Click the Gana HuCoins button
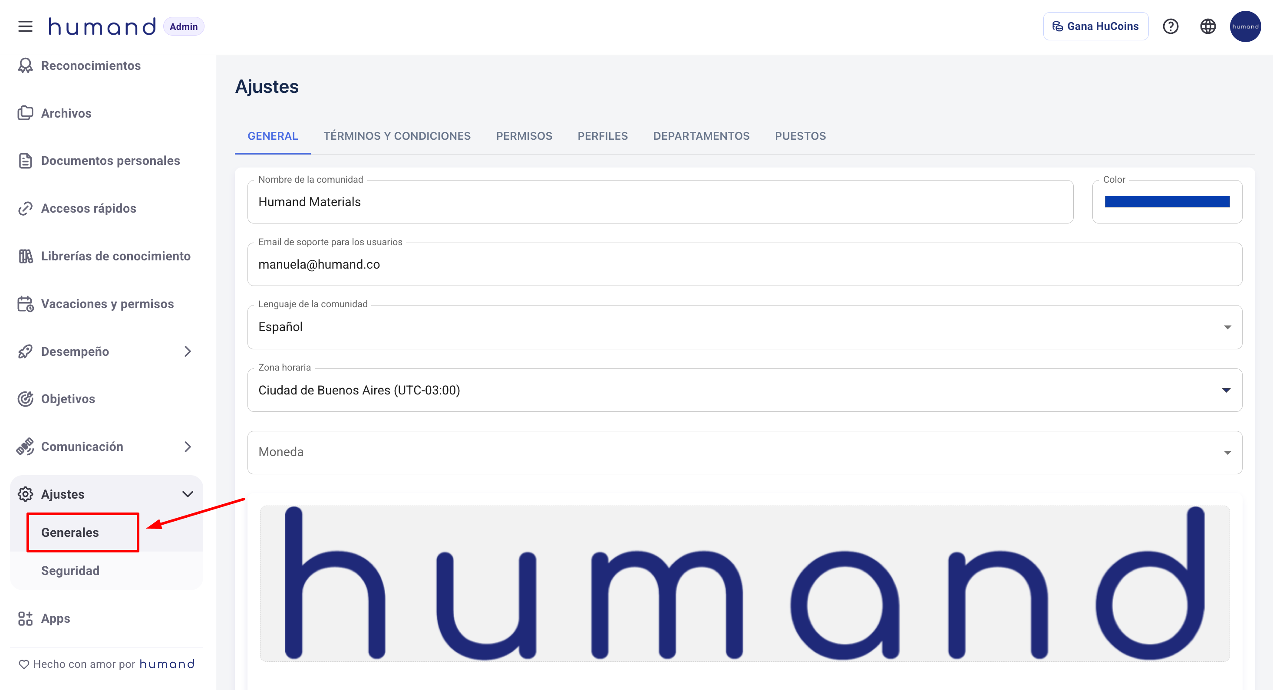Image resolution: width=1273 pixels, height=690 pixels. click(x=1095, y=26)
